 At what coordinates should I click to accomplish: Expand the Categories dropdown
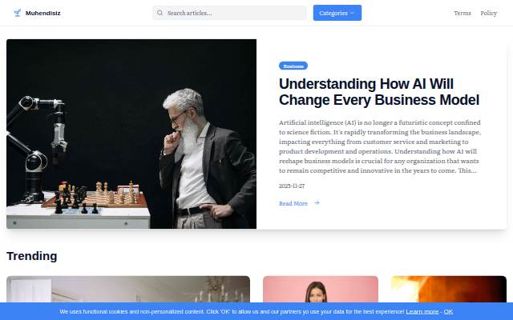click(x=337, y=13)
